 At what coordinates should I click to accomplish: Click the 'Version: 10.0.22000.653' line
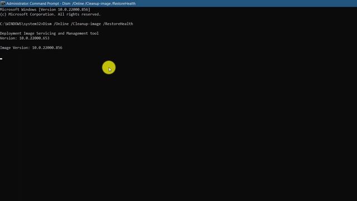[x=25, y=38]
